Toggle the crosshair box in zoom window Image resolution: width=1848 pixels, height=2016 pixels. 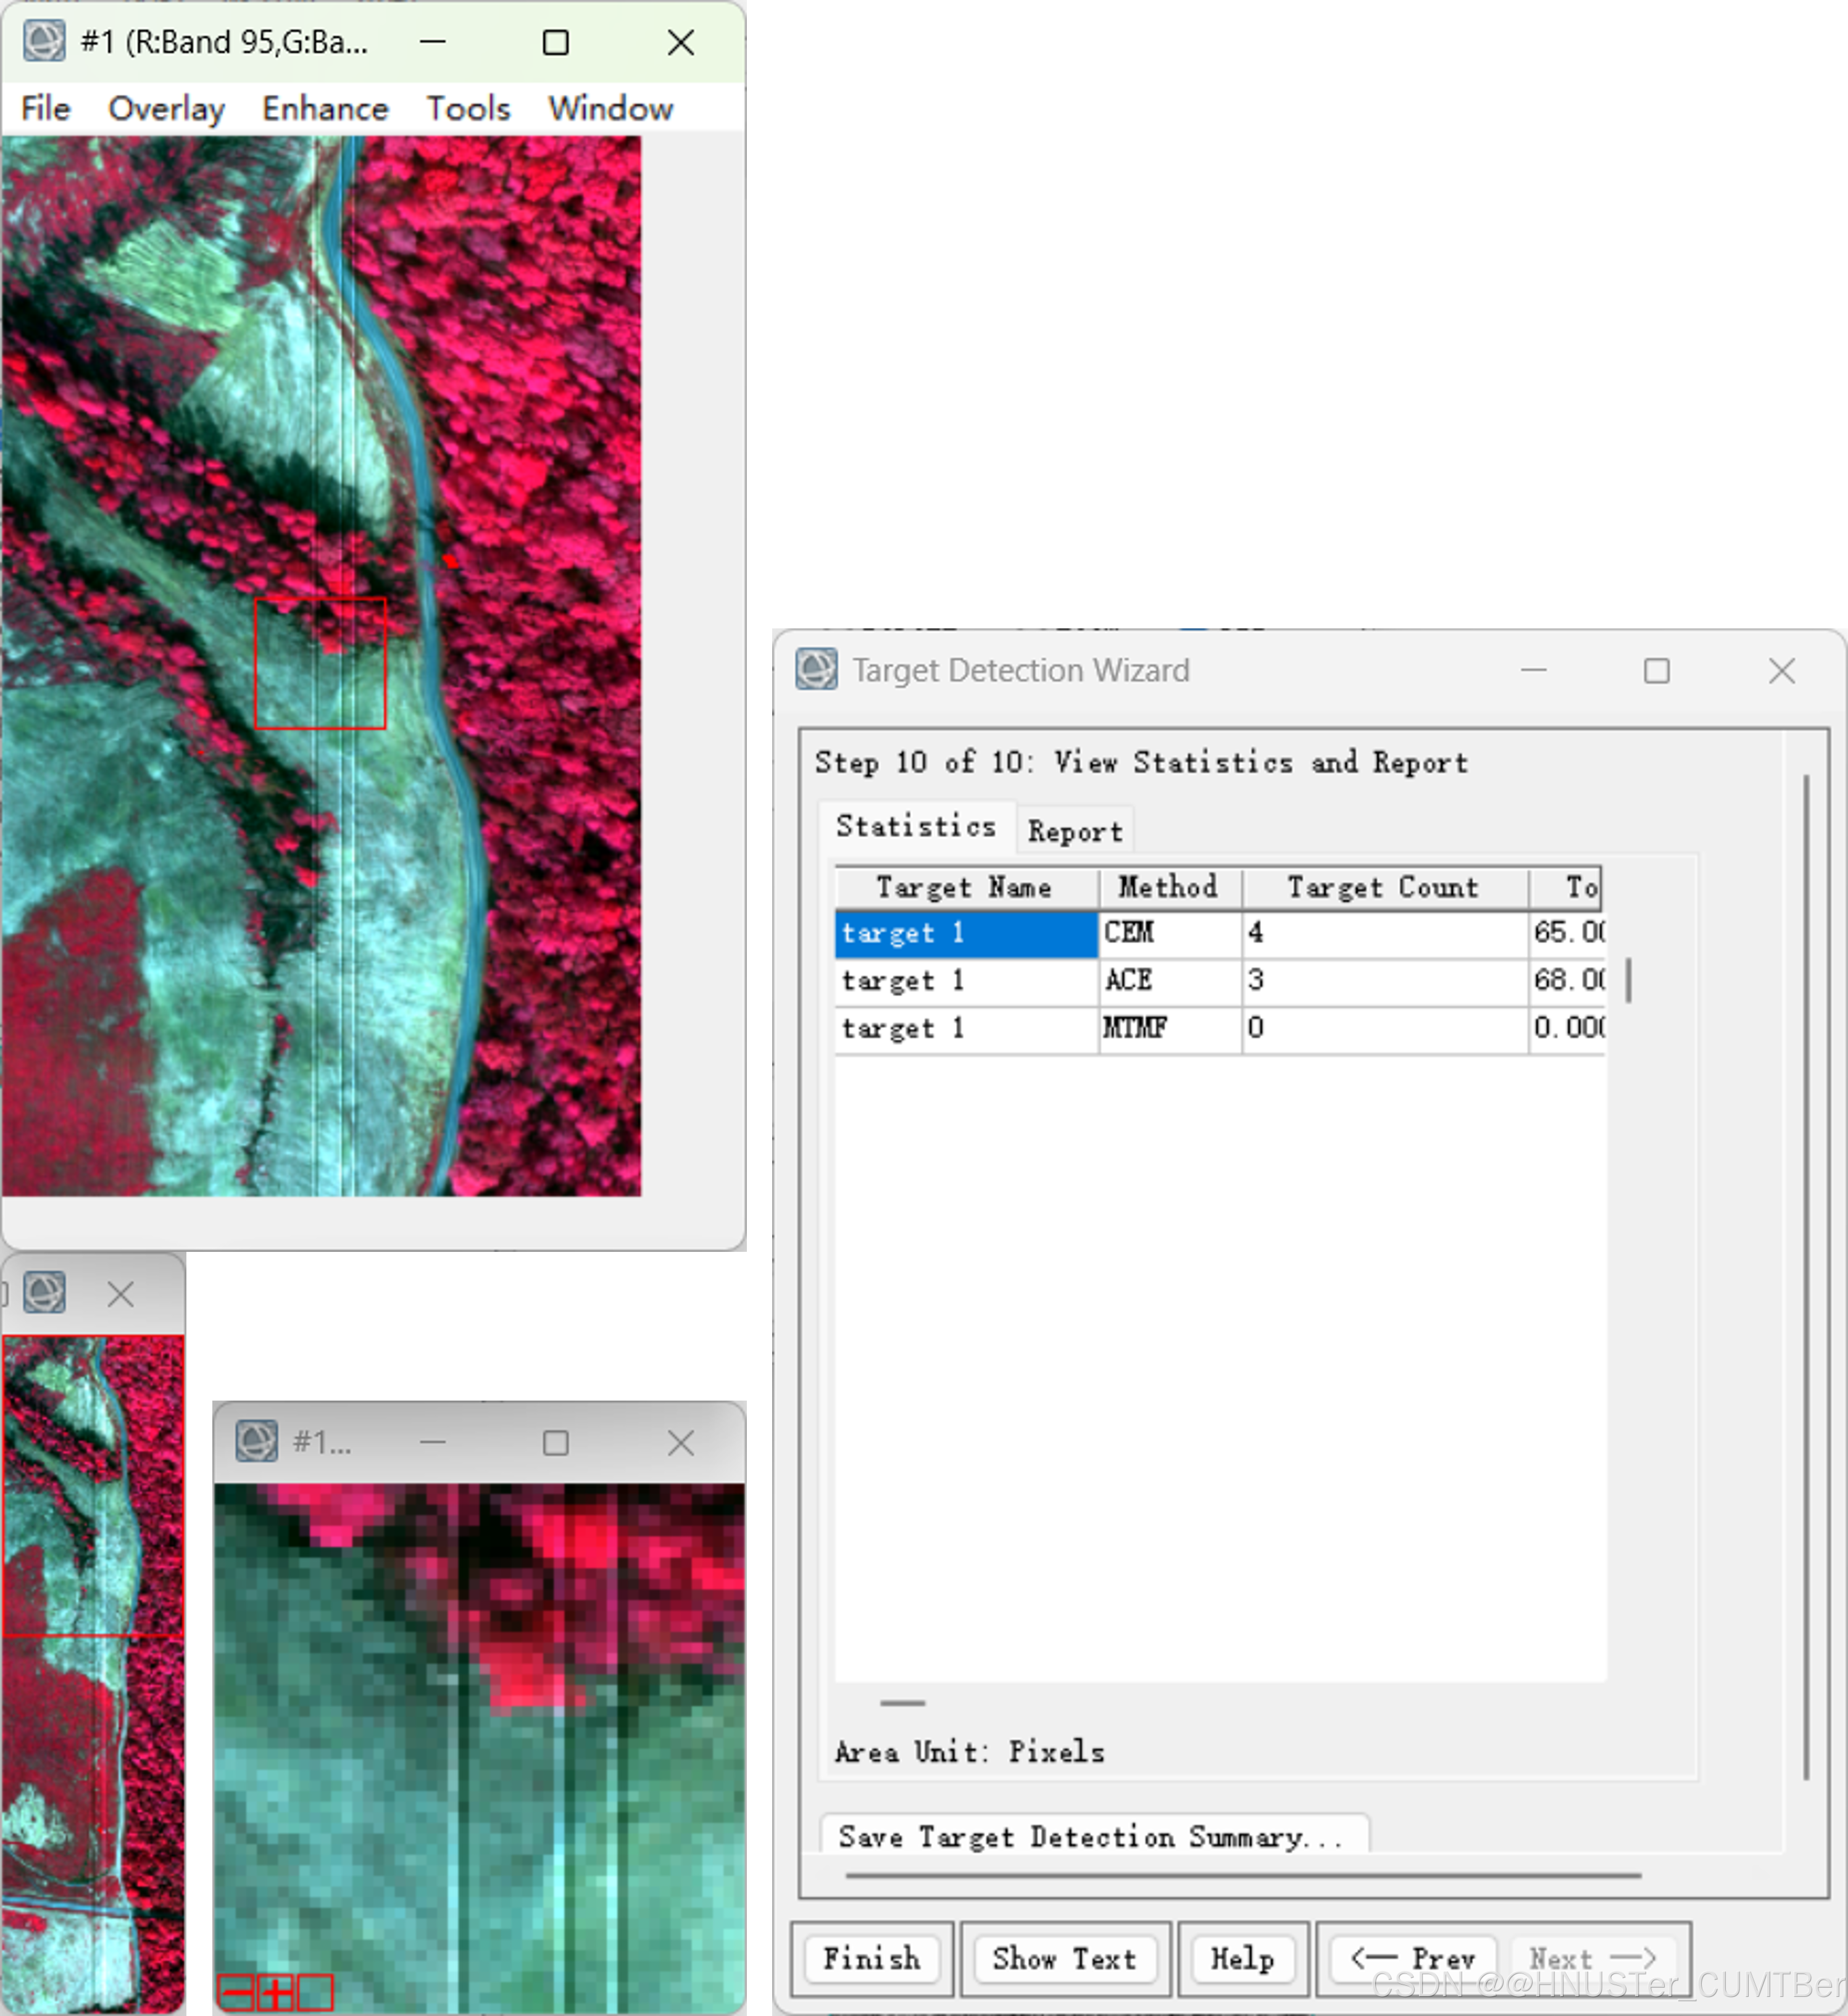(x=315, y=1992)
